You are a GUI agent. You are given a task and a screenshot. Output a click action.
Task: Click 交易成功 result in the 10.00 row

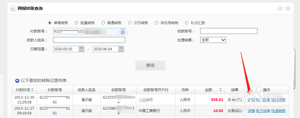click(234, 111)
